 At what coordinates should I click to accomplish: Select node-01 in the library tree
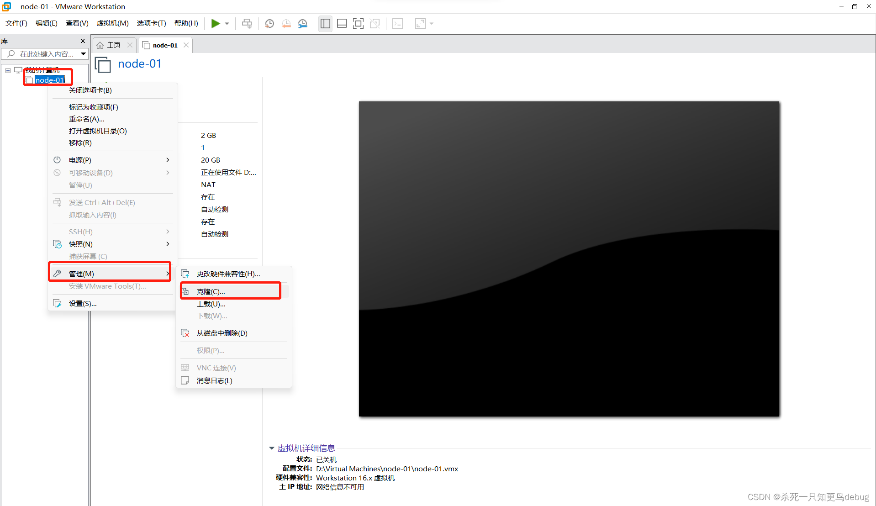(x=50, y=80)
